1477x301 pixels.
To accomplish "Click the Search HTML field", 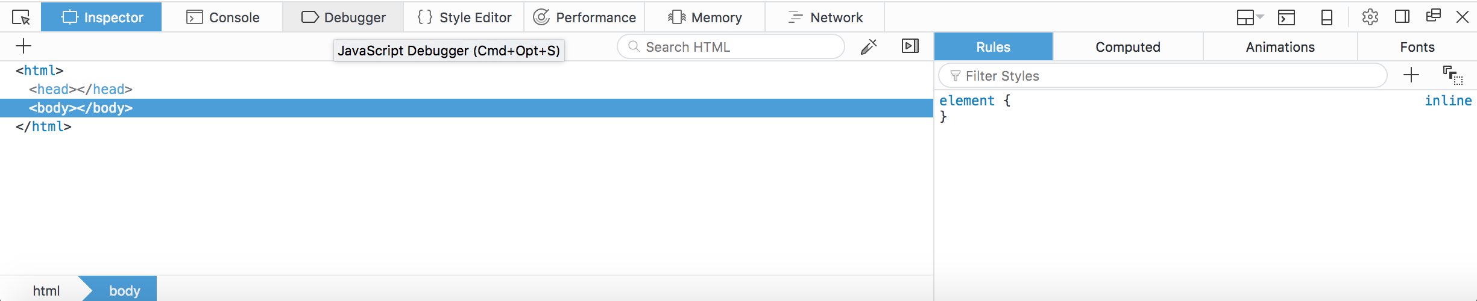I will click(x=731, y=46).
